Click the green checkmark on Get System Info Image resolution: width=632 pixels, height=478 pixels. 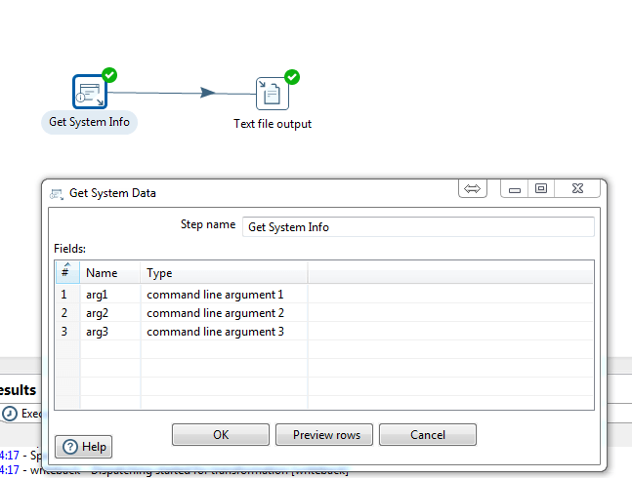[109, 74]
